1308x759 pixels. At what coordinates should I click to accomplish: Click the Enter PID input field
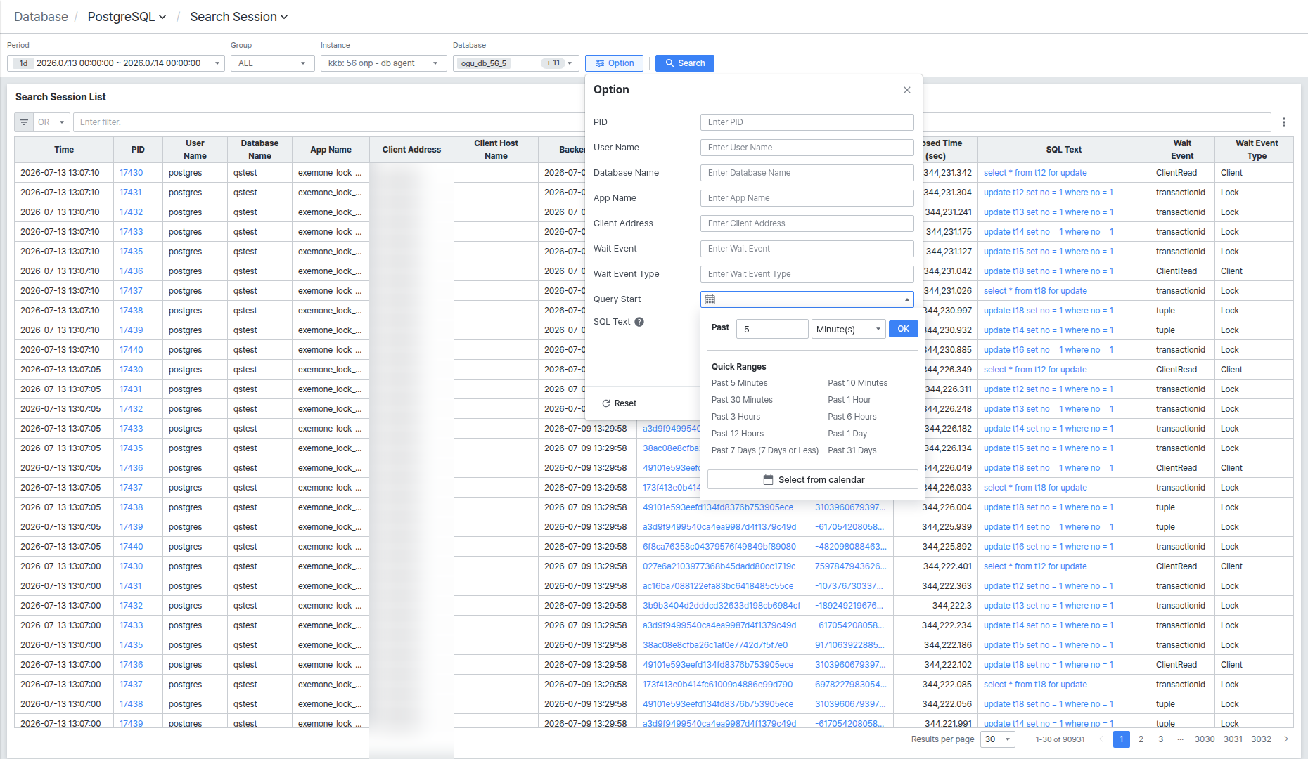coord(807,122)
